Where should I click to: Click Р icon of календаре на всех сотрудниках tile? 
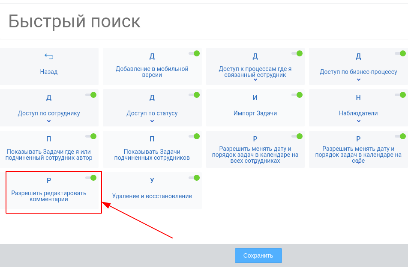255,139
